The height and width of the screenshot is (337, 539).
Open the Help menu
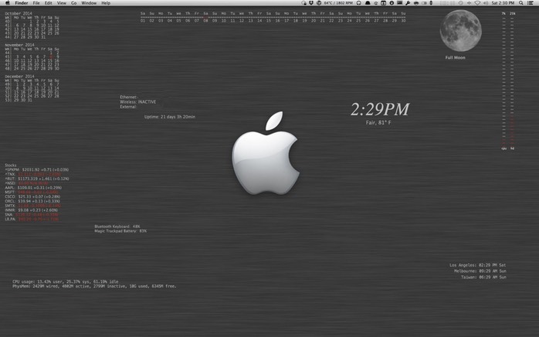[106, 3]
